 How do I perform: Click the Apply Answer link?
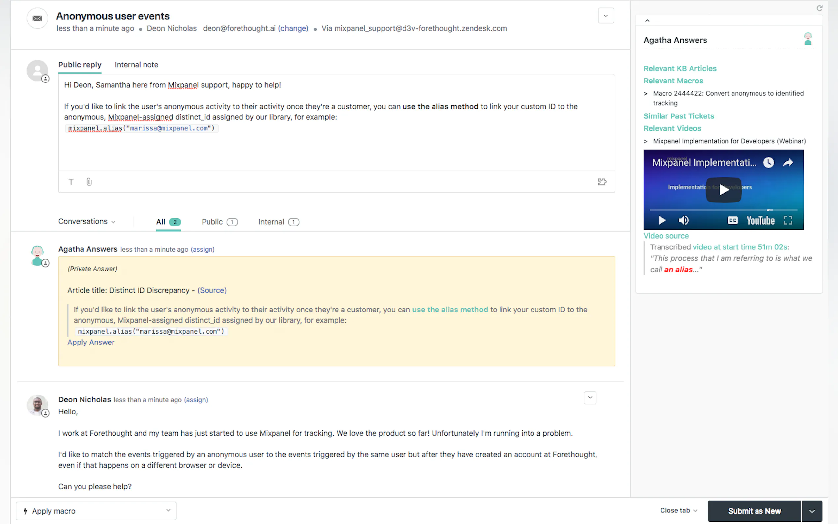tap(91, 342)
